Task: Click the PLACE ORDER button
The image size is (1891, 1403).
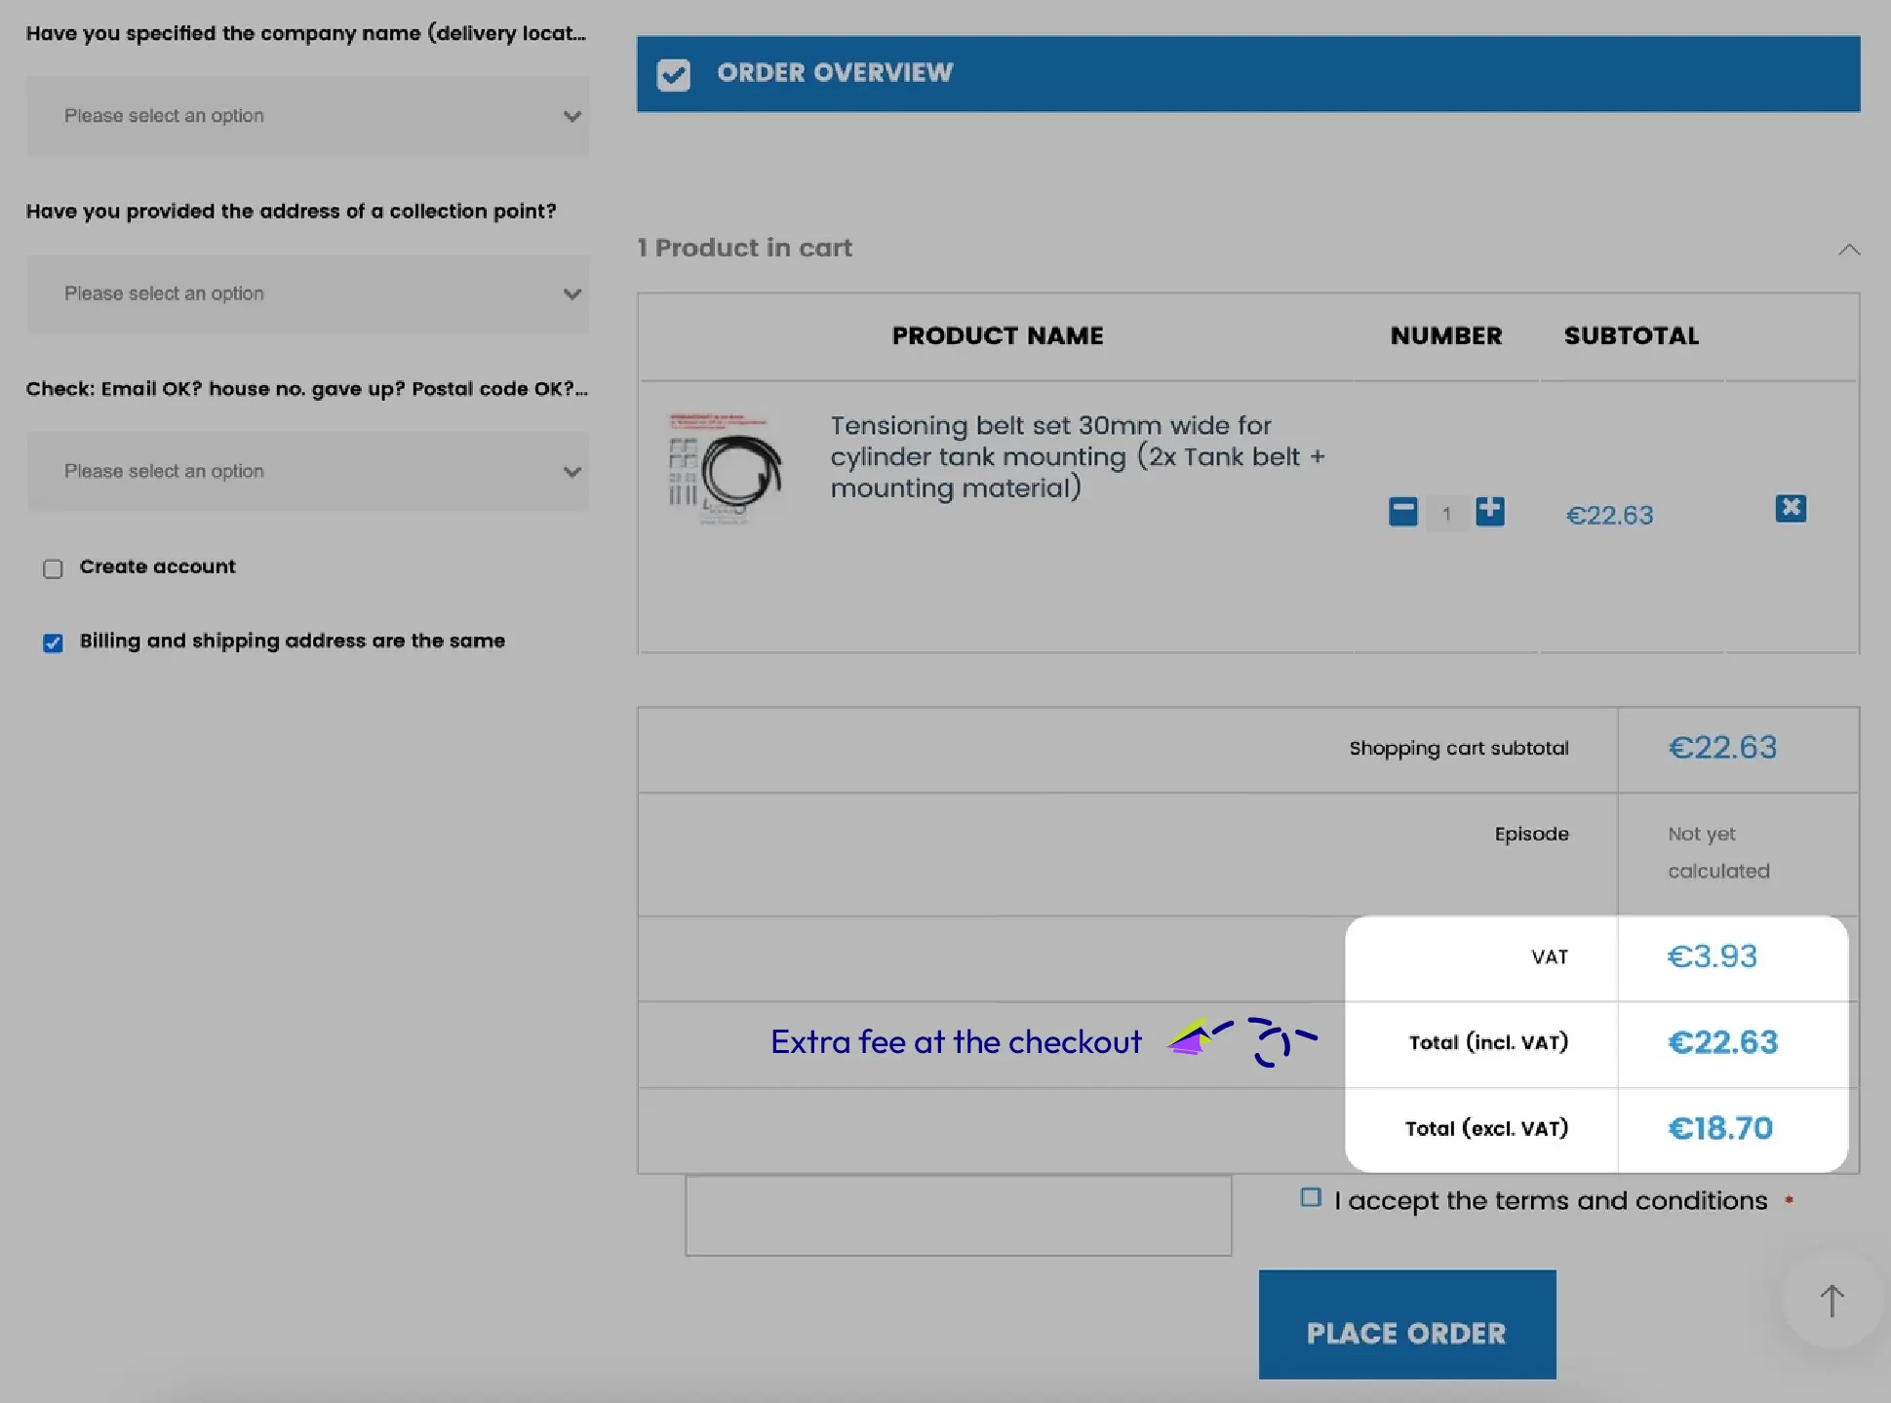Action: 1406,1333
